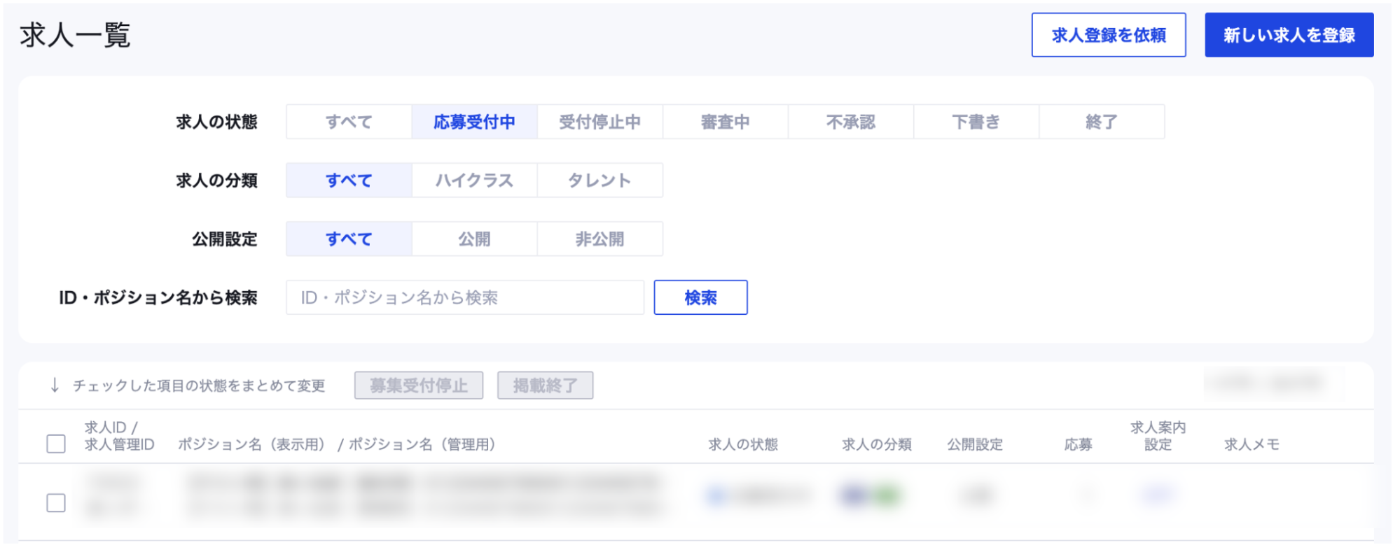This screenshot has height=552, width=1400.
Task: Select すべて in 公開設定 filter
Action: pos(349,239)
